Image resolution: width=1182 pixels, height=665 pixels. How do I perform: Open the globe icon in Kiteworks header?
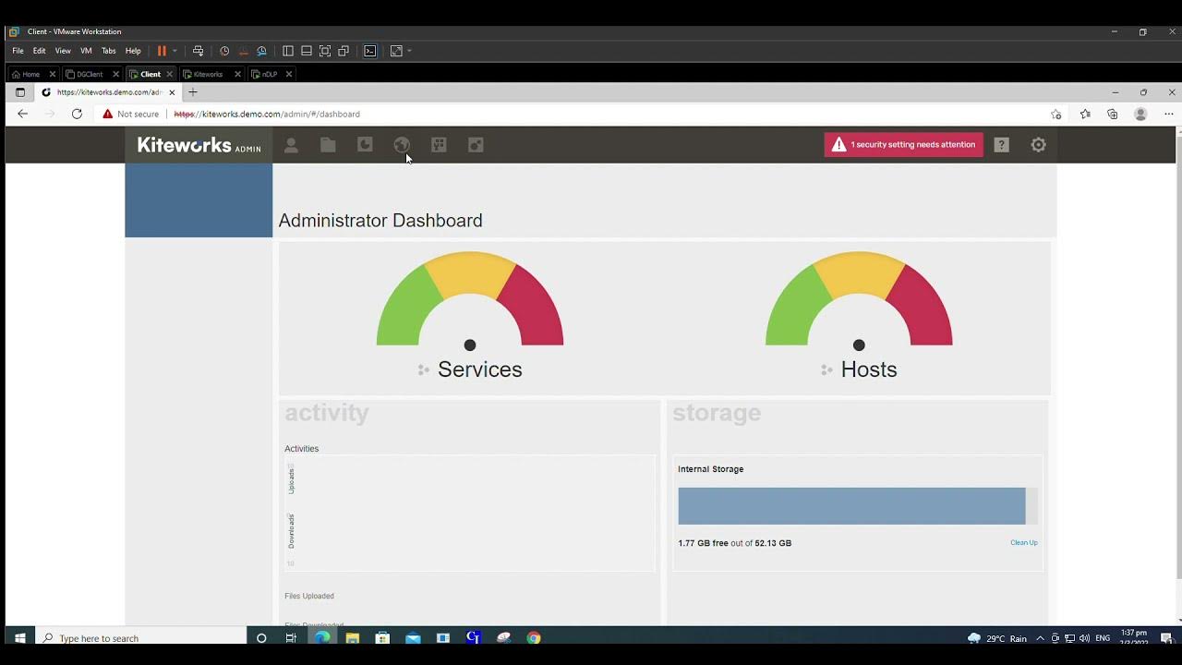click(x=402, y=145)
